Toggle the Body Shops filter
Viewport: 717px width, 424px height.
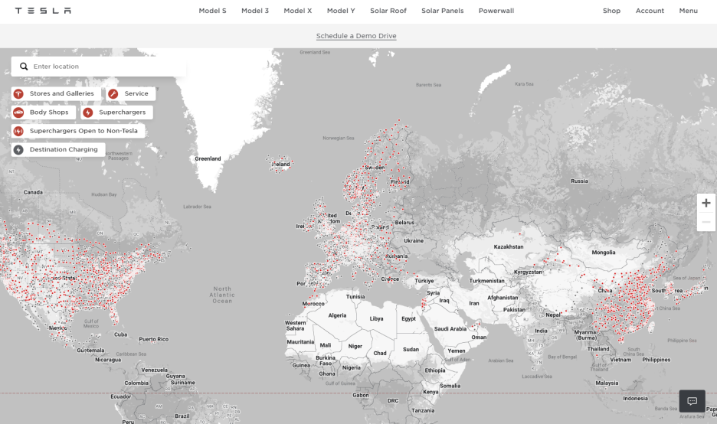[x=44, y=113]
